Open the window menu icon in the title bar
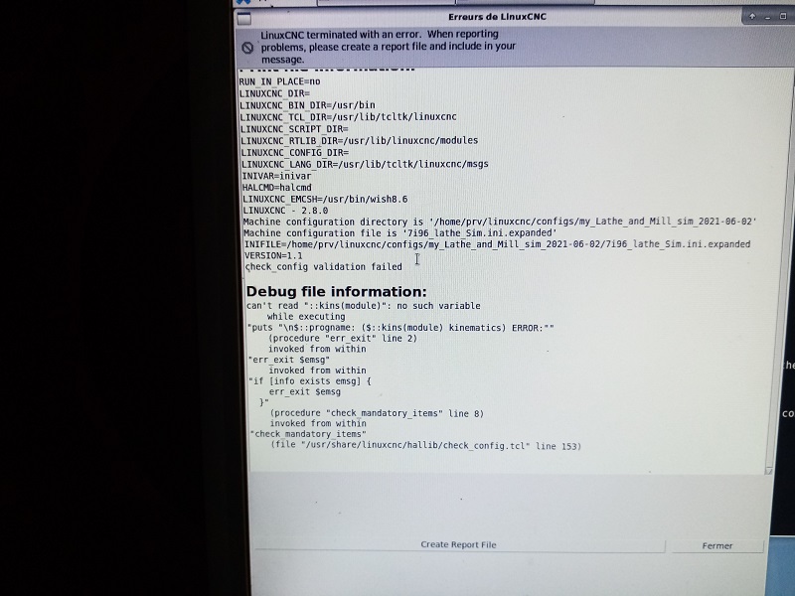The width and height of the screenshot is (795, 596). 243,18
